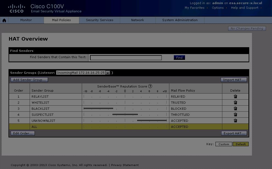
Task: Click the Find button
Action: 180,58
